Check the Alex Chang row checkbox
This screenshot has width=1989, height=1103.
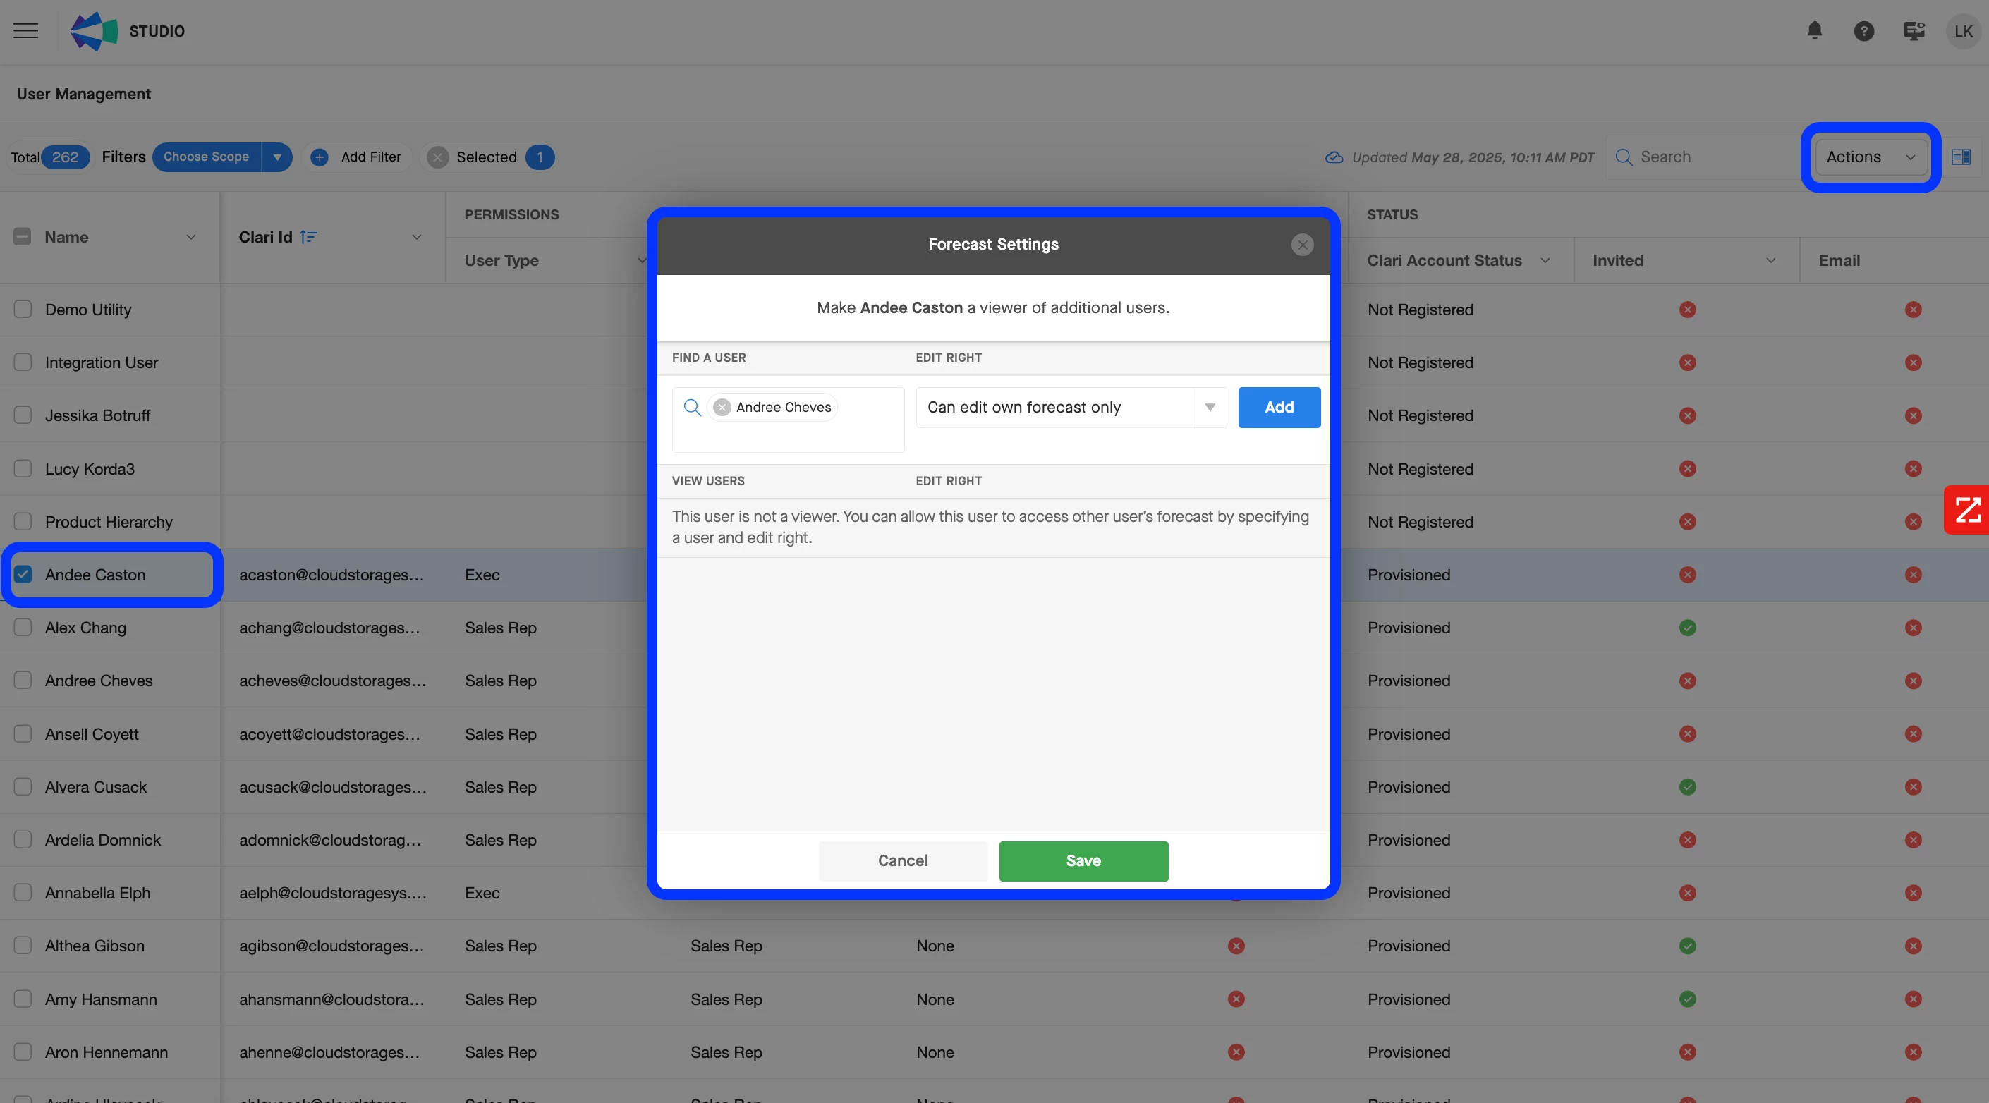tap(23, 628)
